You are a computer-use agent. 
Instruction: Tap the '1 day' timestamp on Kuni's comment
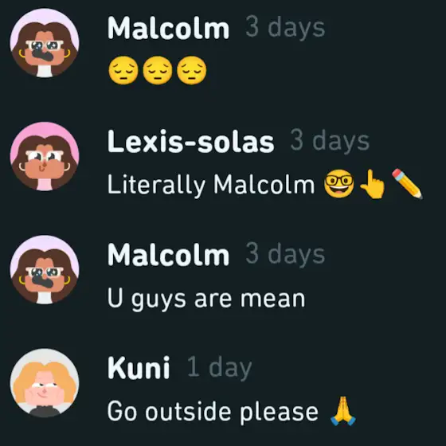tap(220, 368)
